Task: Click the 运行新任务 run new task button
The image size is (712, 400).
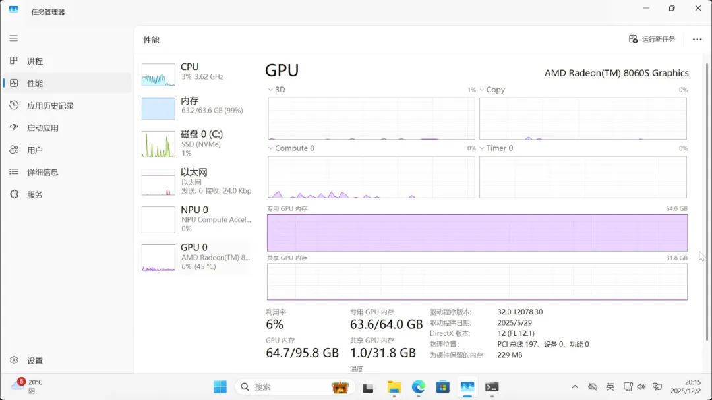Action: pyautogui.click(x=652, y=40)
